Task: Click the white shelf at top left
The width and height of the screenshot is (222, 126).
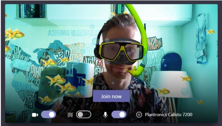Action: [33, 21]
